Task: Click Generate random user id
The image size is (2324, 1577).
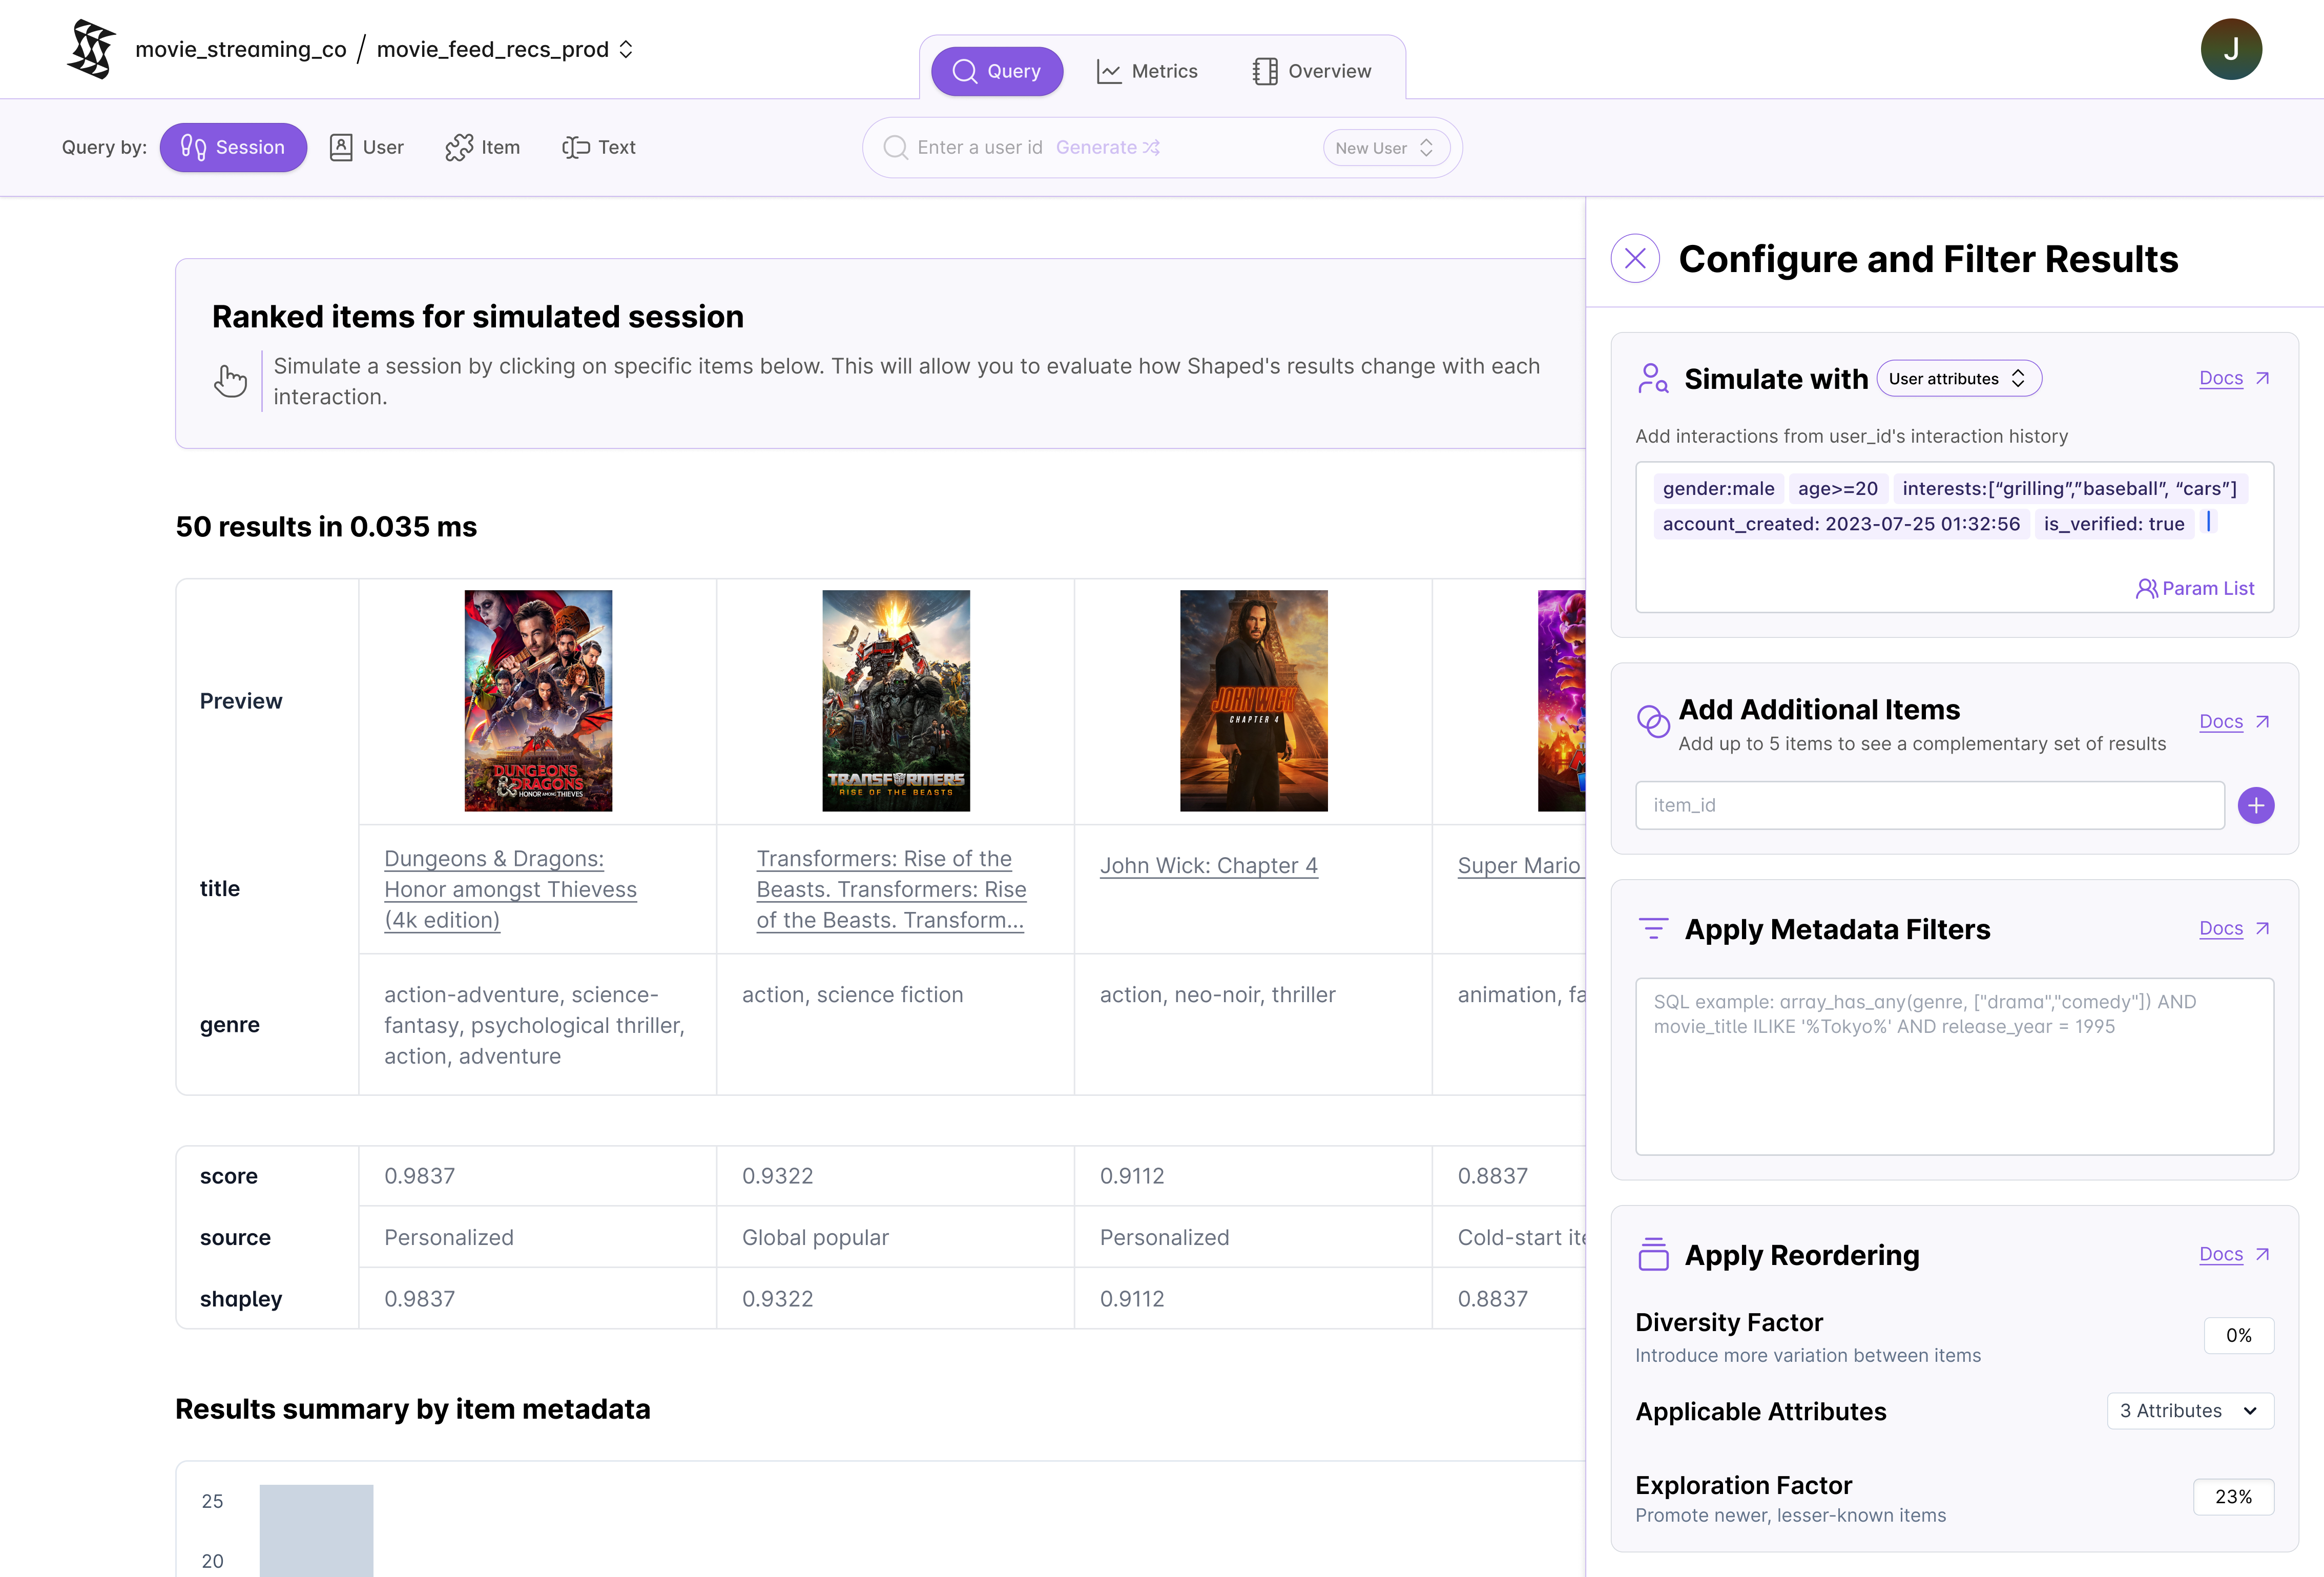Action: tap(1108, 147)
